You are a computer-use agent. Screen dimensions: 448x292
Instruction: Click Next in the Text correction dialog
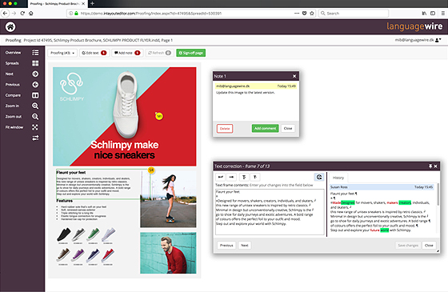tap(245, 245)
